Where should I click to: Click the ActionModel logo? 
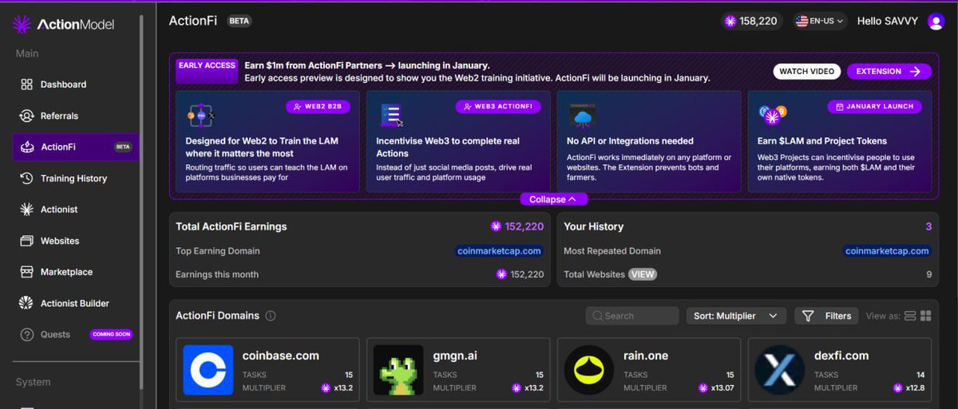point(64,25)
